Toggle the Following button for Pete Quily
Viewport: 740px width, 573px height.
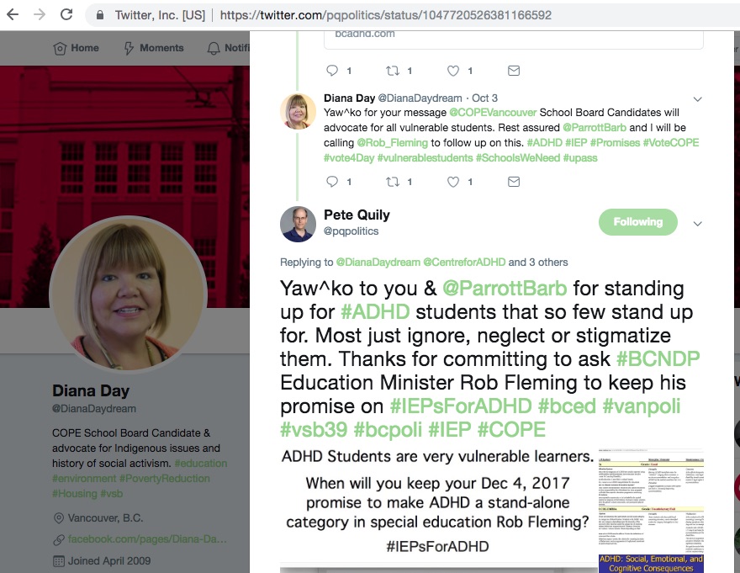(638, 222)
